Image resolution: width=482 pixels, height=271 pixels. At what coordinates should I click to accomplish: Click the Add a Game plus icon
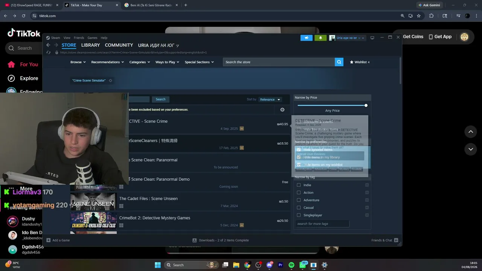[x=48, y=240]
